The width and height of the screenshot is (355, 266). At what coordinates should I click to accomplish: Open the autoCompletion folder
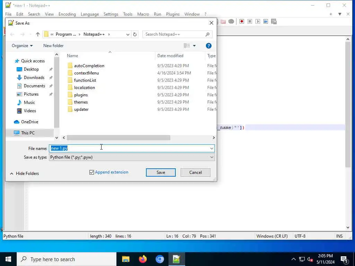click(89, 65)
